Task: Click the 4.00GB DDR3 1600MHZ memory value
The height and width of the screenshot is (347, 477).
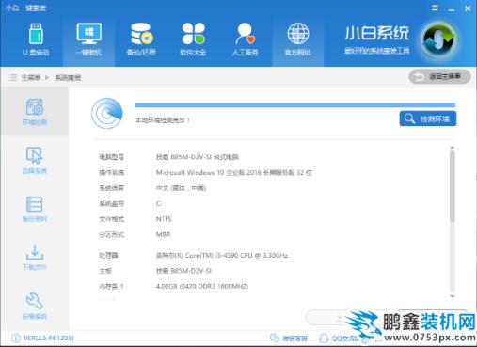Action: click(x=202, y=286)
